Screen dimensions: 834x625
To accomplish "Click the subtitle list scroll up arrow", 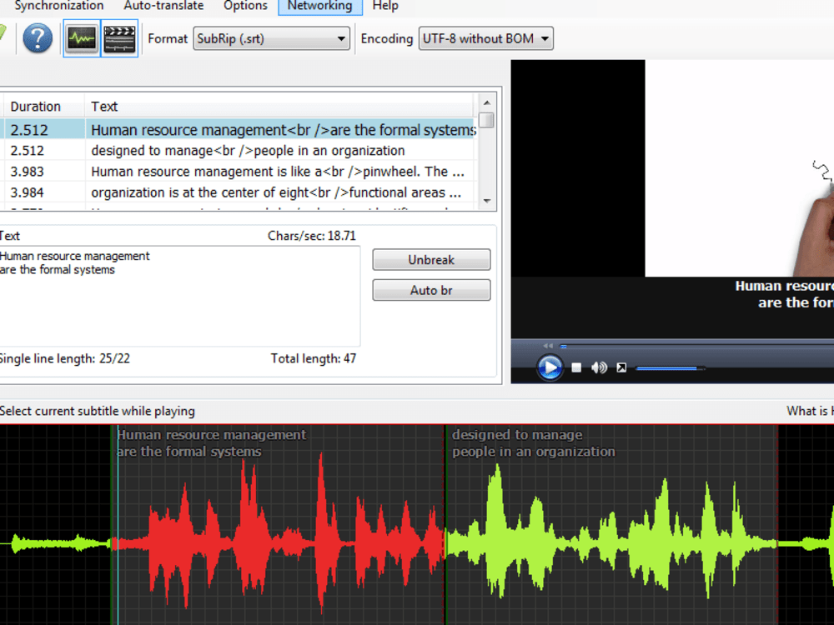I will tap(487, 102).
